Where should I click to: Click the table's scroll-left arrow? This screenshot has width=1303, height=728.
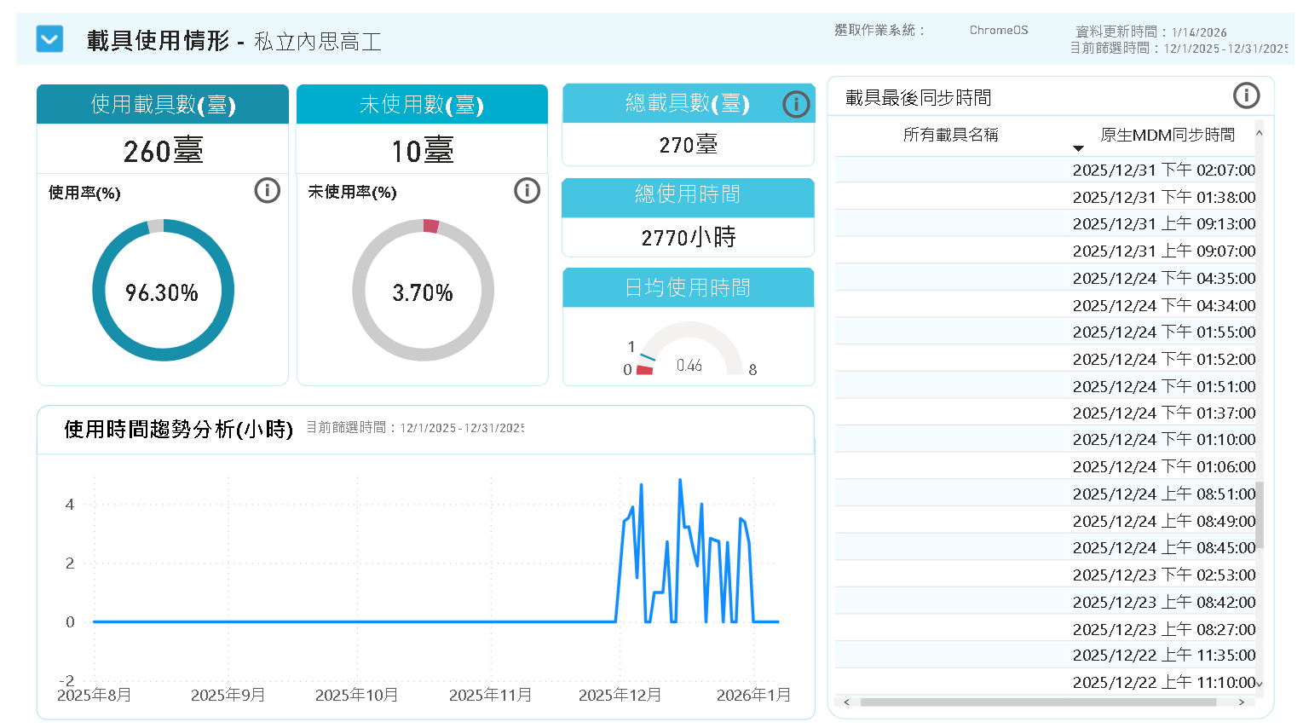tap(846, 702)
